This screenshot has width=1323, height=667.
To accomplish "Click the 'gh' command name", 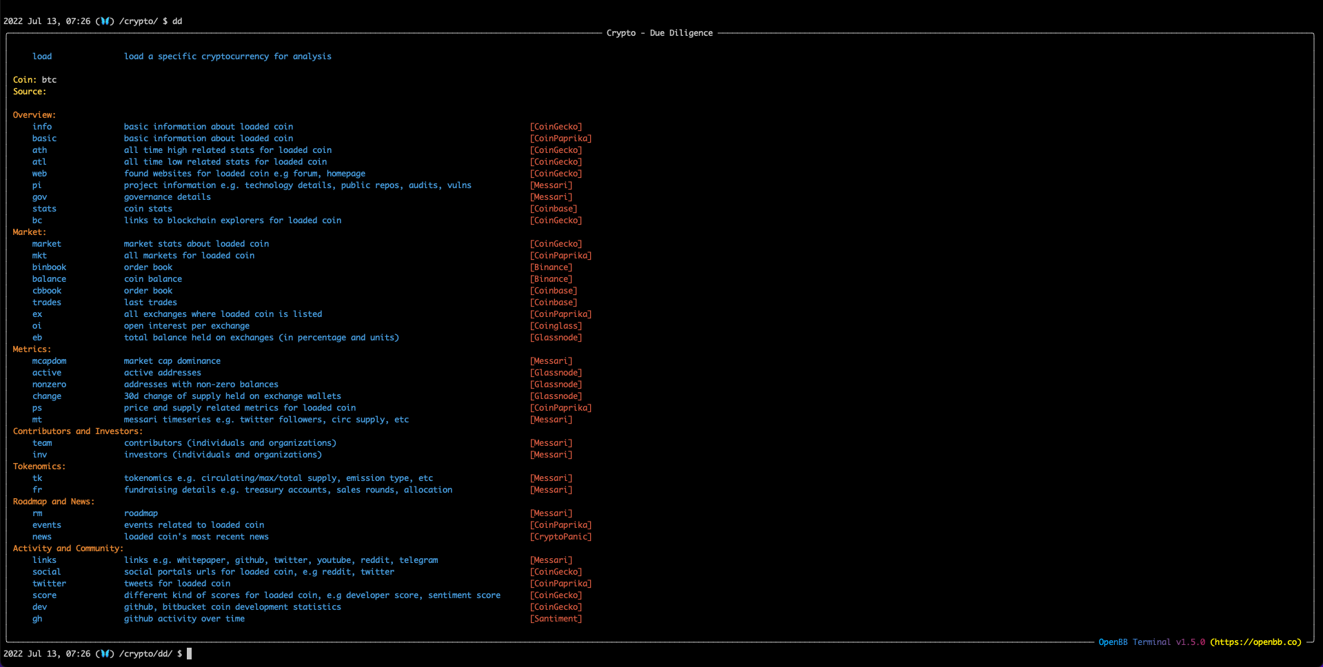I will click(x=37, y=619).
